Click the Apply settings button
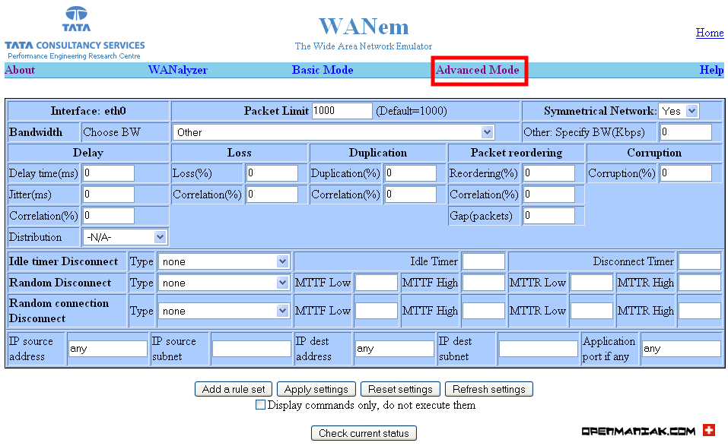728x446 pixels. (316, 389)
